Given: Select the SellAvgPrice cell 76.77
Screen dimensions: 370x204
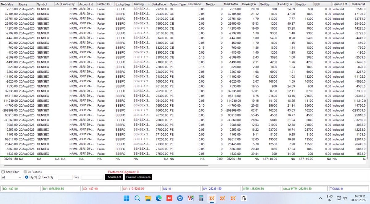Looking at the screenshot, I should [286, 115].
